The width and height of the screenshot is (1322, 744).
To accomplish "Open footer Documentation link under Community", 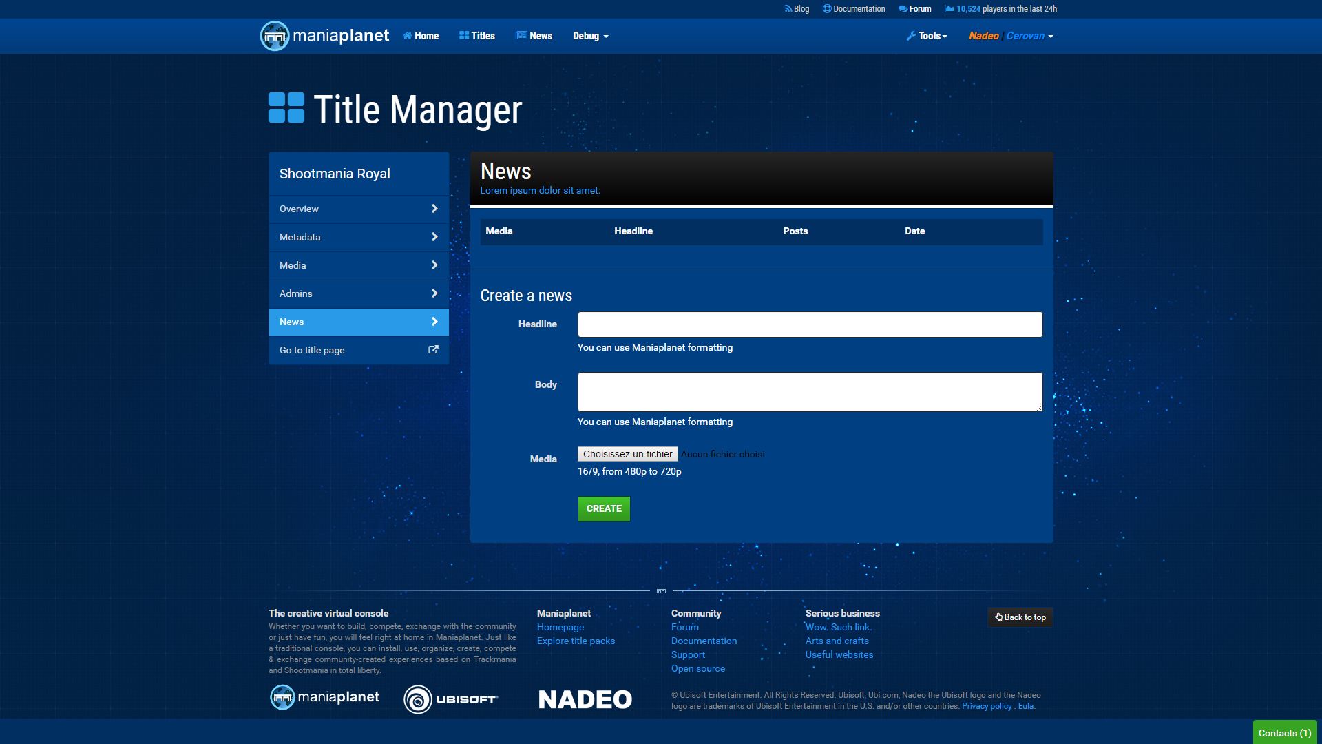I will coord(704,641).
